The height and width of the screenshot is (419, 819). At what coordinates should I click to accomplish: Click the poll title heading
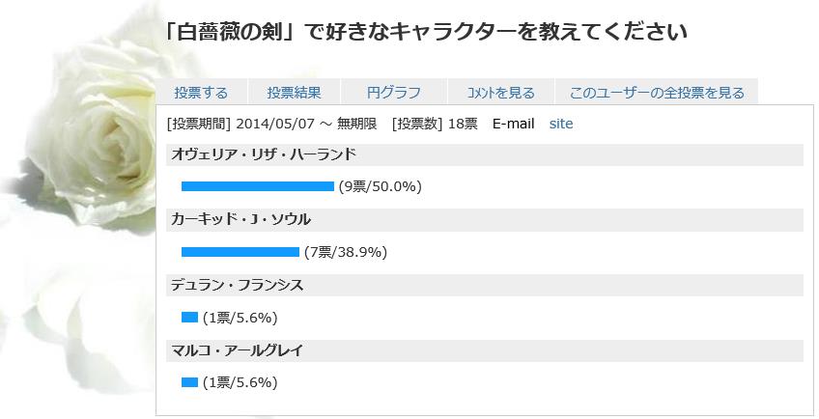pos(424,31)
